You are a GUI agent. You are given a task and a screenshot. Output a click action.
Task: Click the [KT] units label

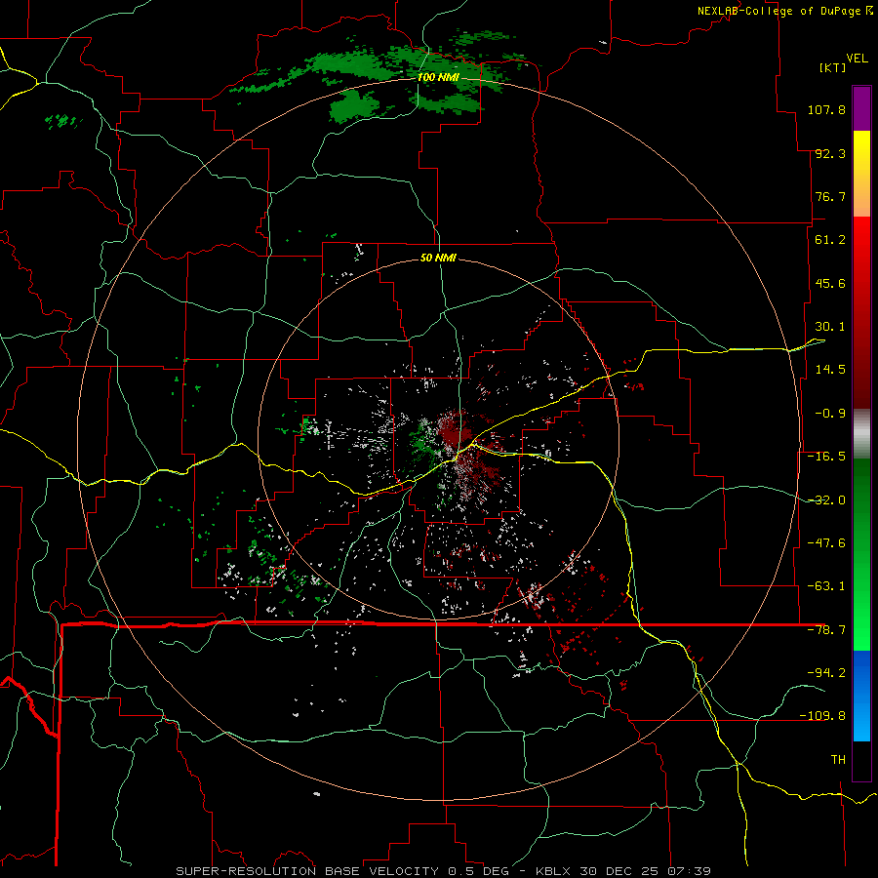tap(833, 67)
